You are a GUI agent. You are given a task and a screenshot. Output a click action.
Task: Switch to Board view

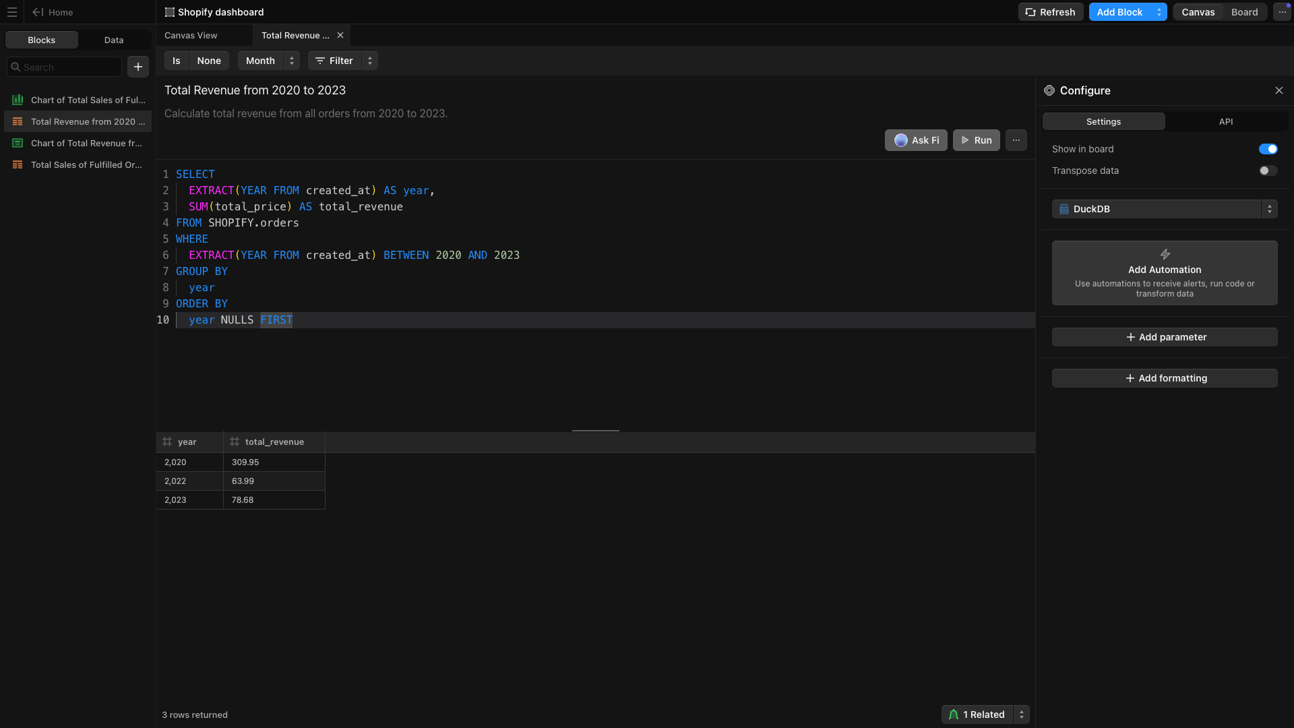click(x=1244, y=12)
